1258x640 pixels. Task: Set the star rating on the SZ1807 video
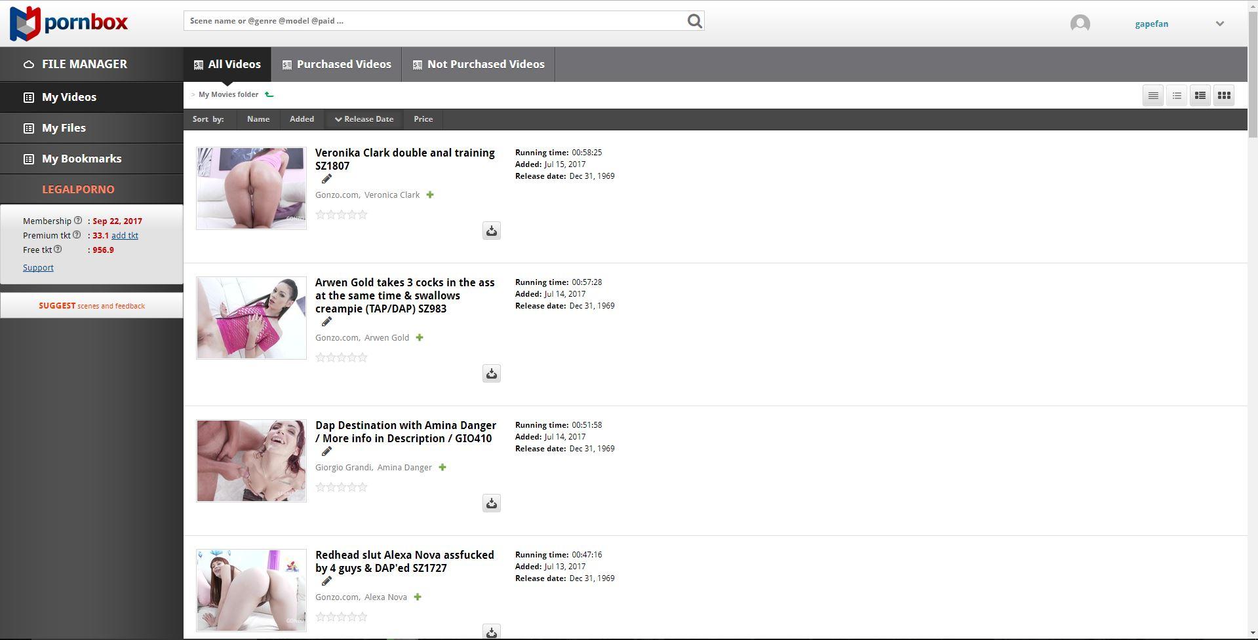coord(341,215)
